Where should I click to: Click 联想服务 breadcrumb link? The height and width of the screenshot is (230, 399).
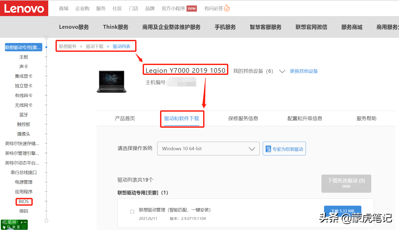pyautogui.click(x=68, y=46)
